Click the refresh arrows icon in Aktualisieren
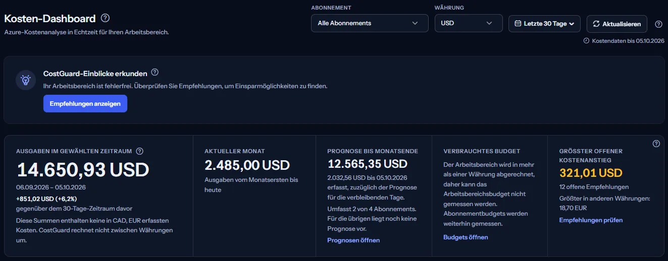 (596, 24)
